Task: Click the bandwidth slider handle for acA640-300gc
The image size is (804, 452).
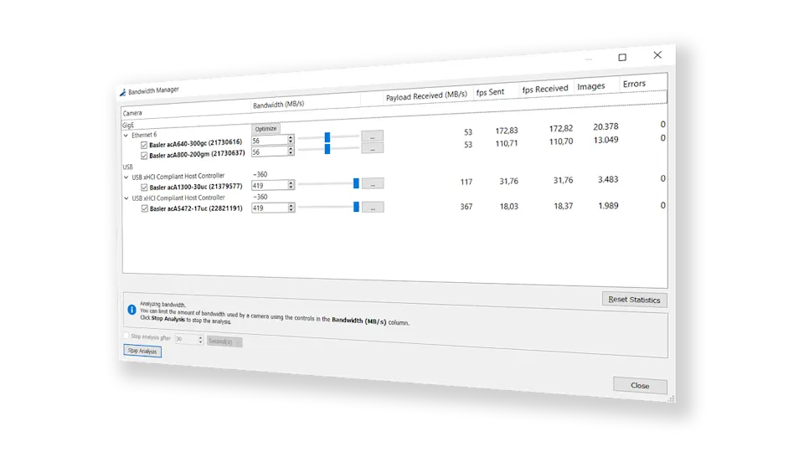Action: coord(327,137)
